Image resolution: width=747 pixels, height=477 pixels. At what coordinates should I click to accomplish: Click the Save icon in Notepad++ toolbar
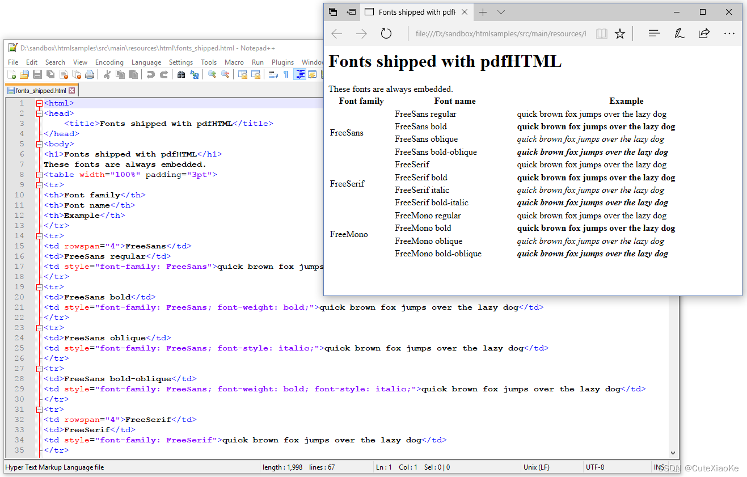point(37,74)
